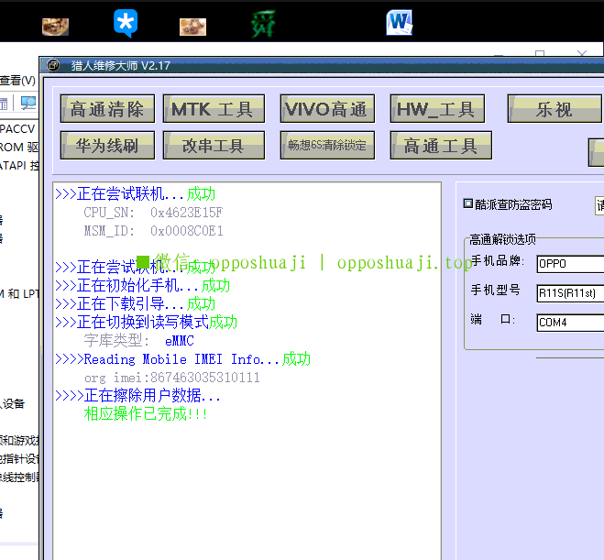
Task: Open the VIVO高通 button
Action: (x=327, y=109)
